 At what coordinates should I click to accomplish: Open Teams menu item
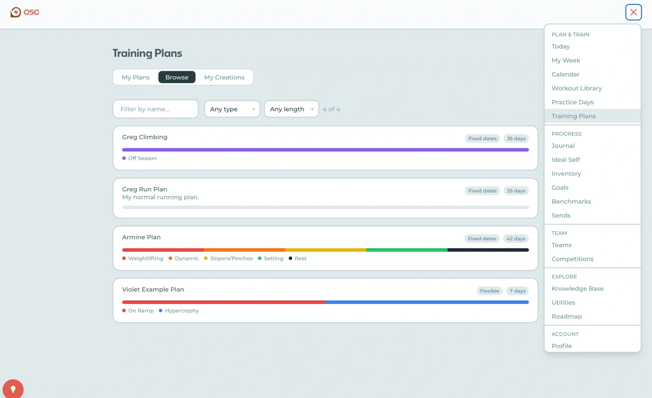click(592, 245)
